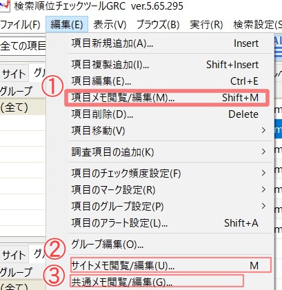Open the 実行(R) menu
This screenshot has height=290, width=282.
pos(206,24)
